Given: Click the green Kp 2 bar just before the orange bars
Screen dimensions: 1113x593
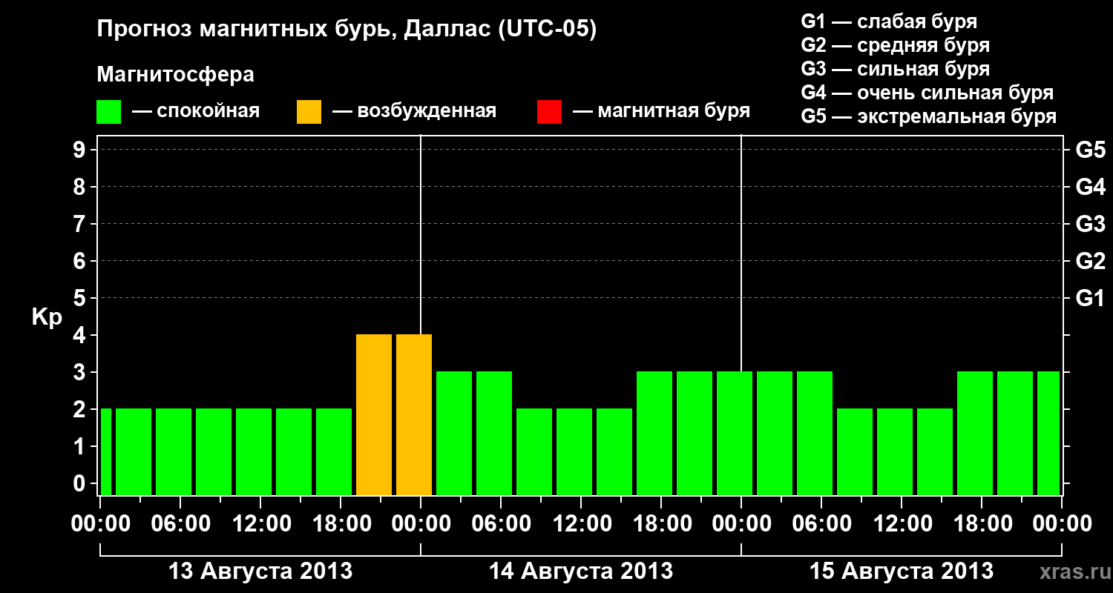Looking at the screenshot, I should pyautogui.click(x=334, y=451).
